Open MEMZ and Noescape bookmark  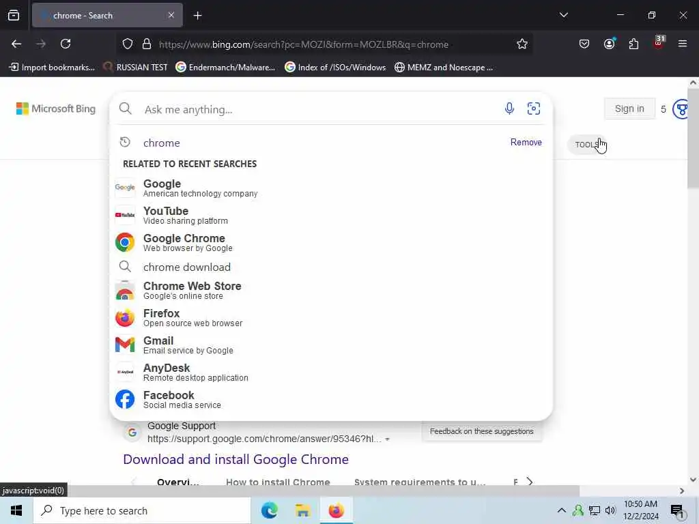point(444,68)
